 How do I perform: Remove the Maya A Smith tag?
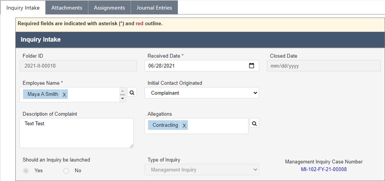pyautogui.click(x=64, y=94)
